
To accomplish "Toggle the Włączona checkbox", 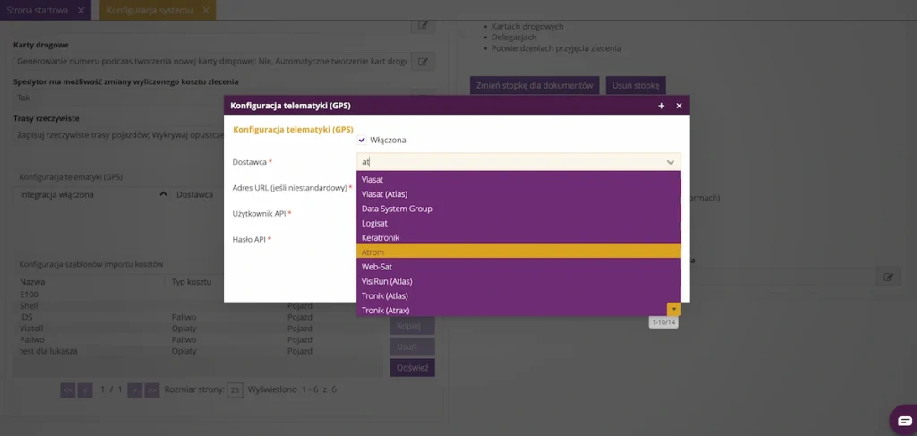I will coord(362,141).
